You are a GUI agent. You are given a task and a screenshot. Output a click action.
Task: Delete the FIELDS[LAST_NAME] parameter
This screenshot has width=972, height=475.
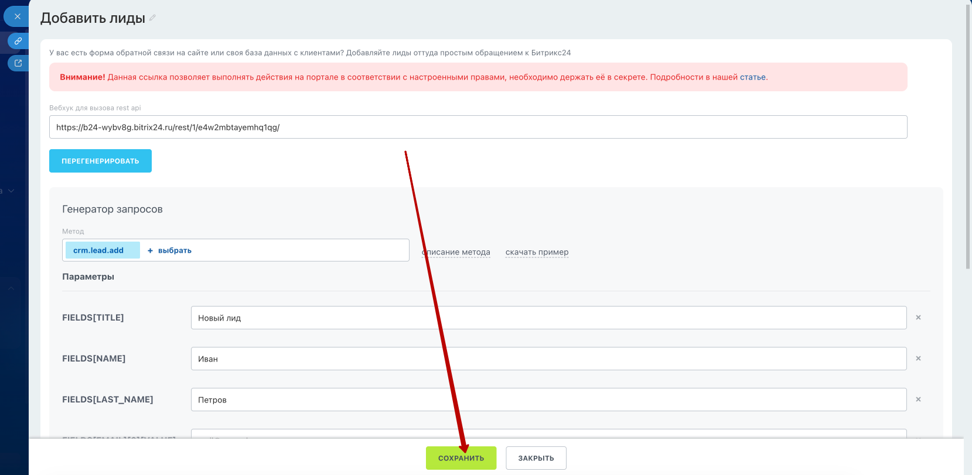click(918, 400)
